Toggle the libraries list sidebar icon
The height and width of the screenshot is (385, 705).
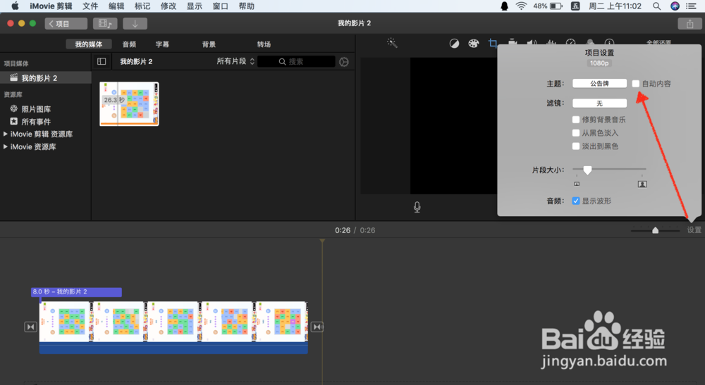(x=102, y=61)
